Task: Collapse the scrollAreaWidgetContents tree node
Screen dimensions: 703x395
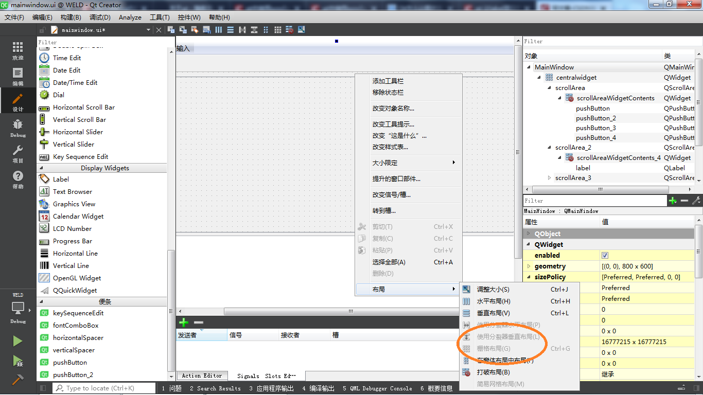Action: click(x=560, y=98)
